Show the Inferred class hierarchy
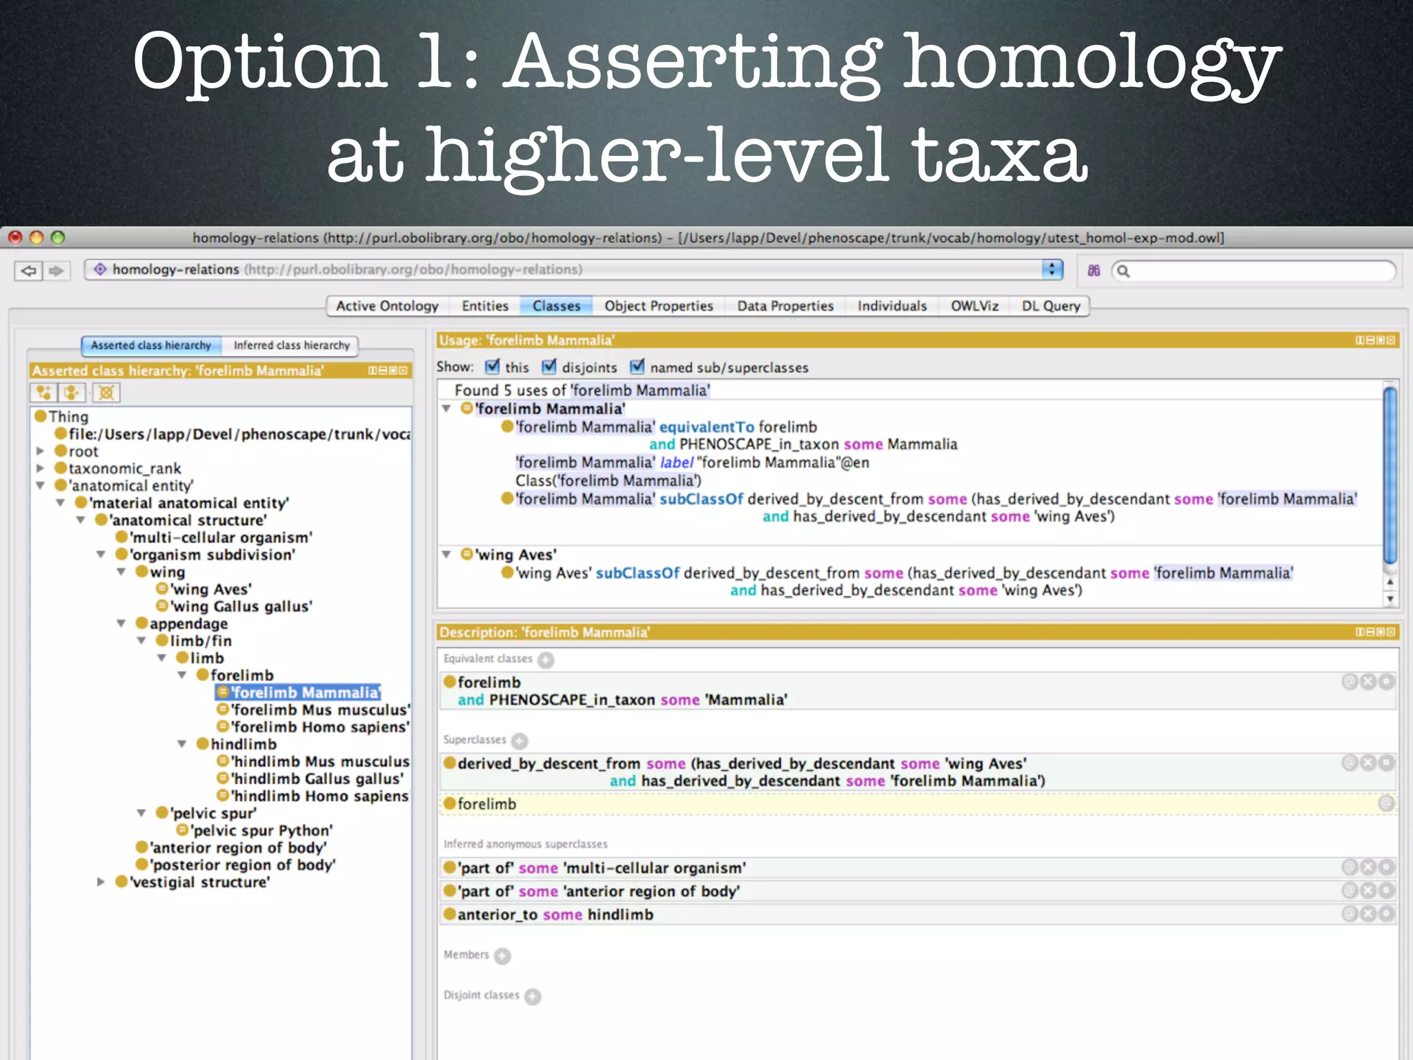Image resolution: width=1413 pixels, height=1060 pixels. click(291, 345)
